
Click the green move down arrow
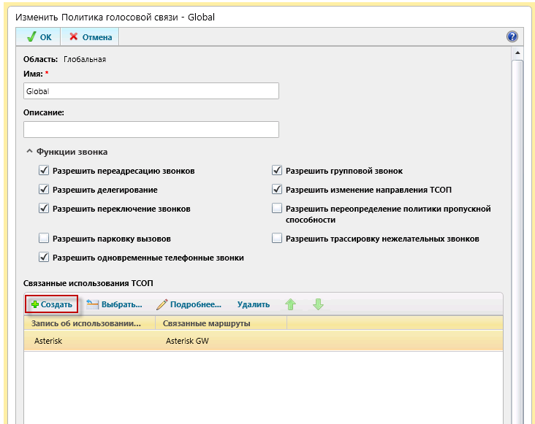[318, 304]
